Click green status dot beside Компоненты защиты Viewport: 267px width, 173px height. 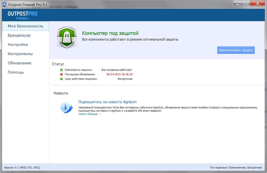point(61,70)
